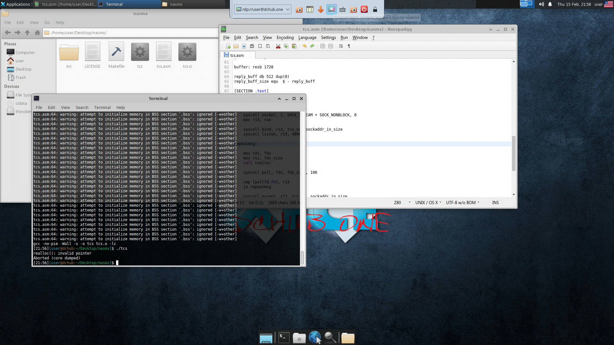614x345 pixels.
Task: Click the New document toolbar icon
Action: point(228,46)
